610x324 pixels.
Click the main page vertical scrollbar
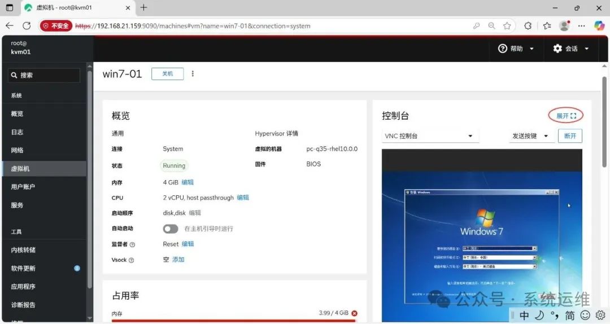pos(604,122)
